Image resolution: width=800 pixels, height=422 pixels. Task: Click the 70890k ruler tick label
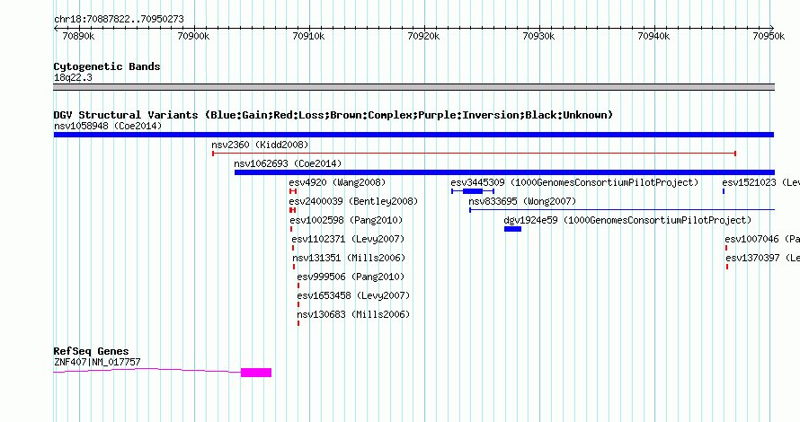[x=78, y=36]
